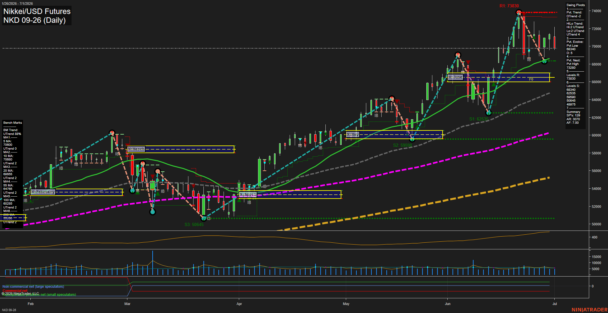
Task: Click the Commercial net legend entry
Action: 15,291
